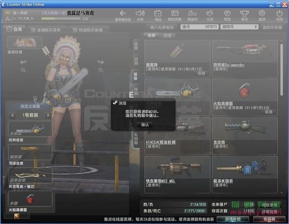289x224 pixels.
Task: Open the My Info profile card icon
Action: (x=174, y=15)
